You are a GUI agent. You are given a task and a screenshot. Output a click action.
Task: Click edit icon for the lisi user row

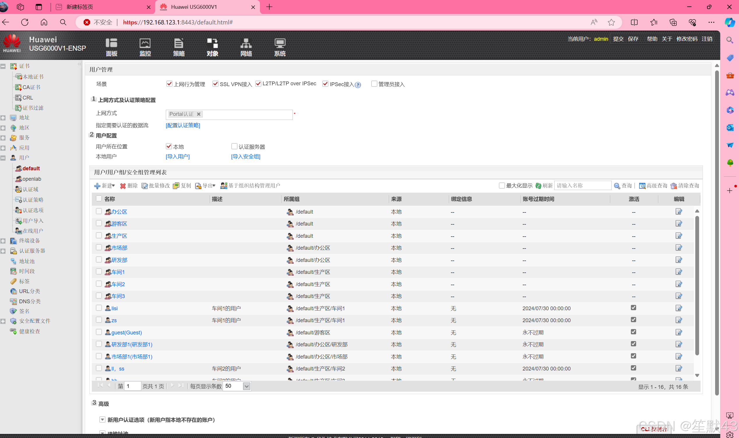[678, 308]
